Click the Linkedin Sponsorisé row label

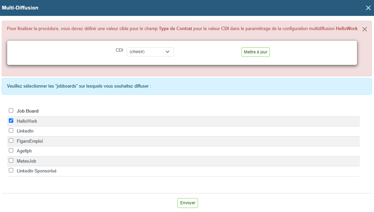click(37, 171)
